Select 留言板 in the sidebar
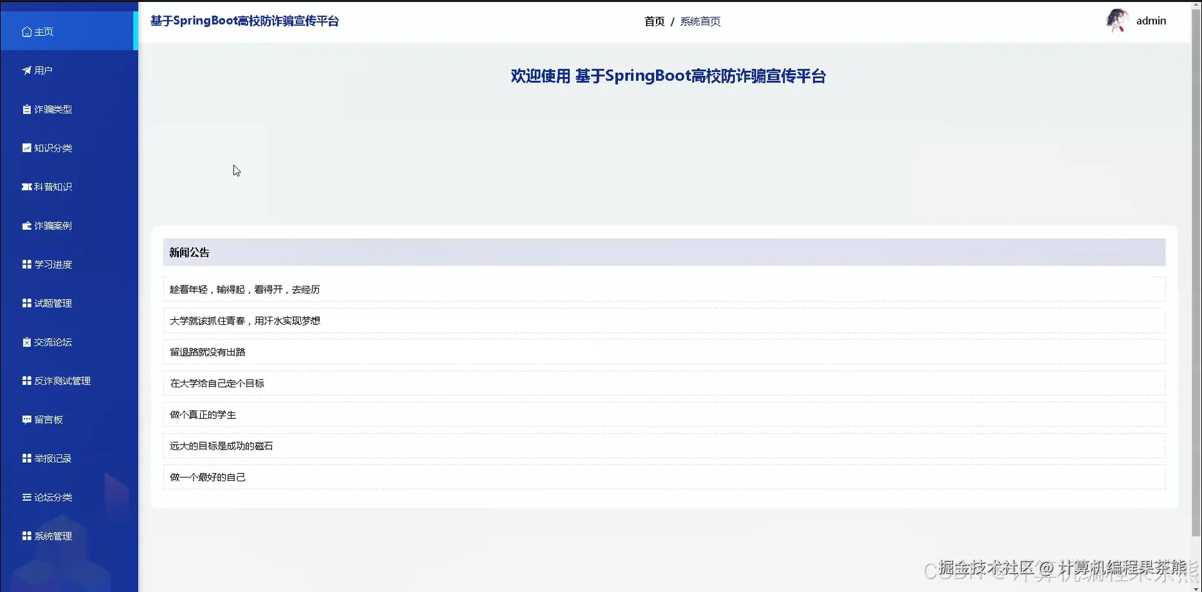The width and height of the screenshot is (1202, 592). [69, 420]
